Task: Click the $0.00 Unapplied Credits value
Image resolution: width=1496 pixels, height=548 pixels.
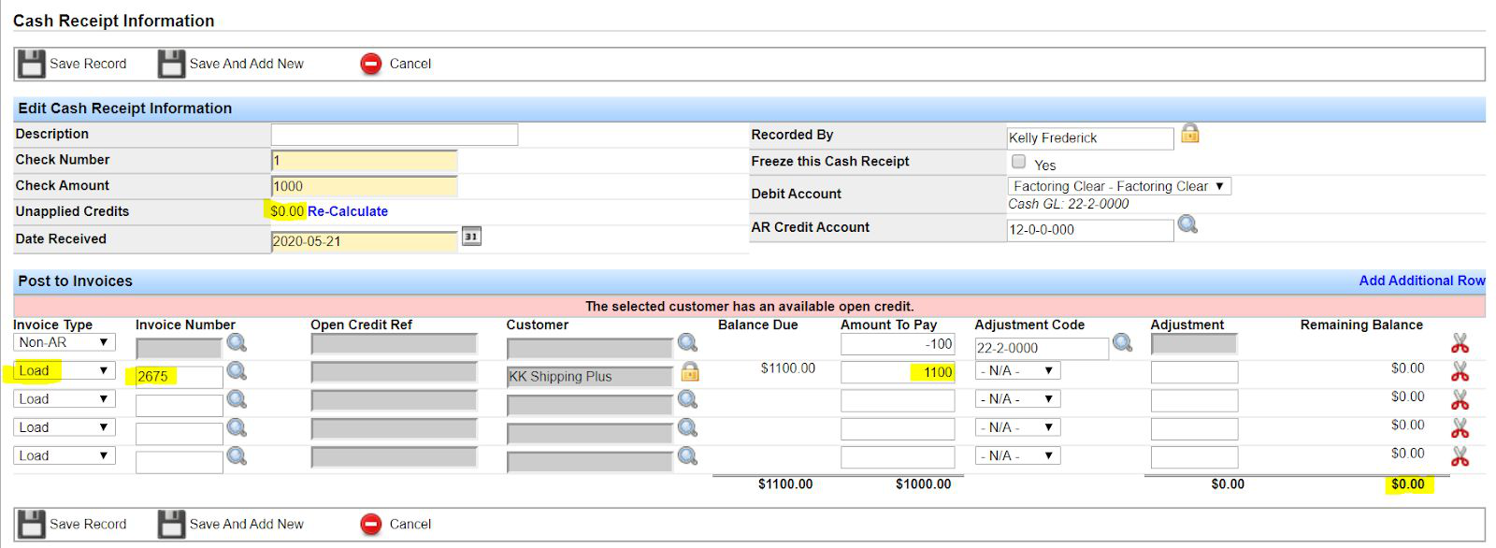Action: pyautogui.click(x=287, y=211)
